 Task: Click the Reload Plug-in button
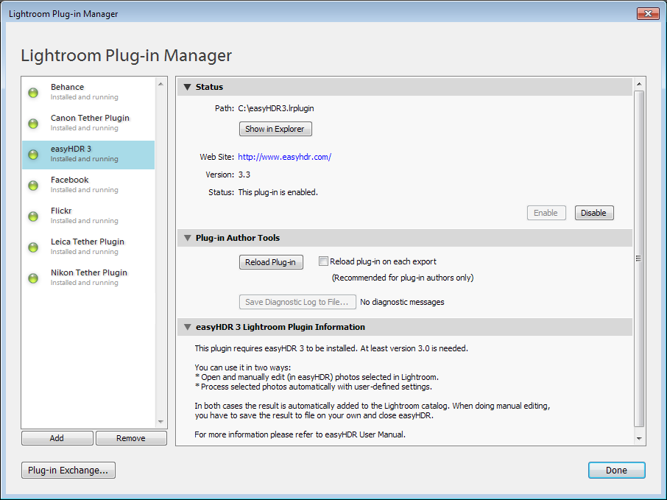[270, 262]
